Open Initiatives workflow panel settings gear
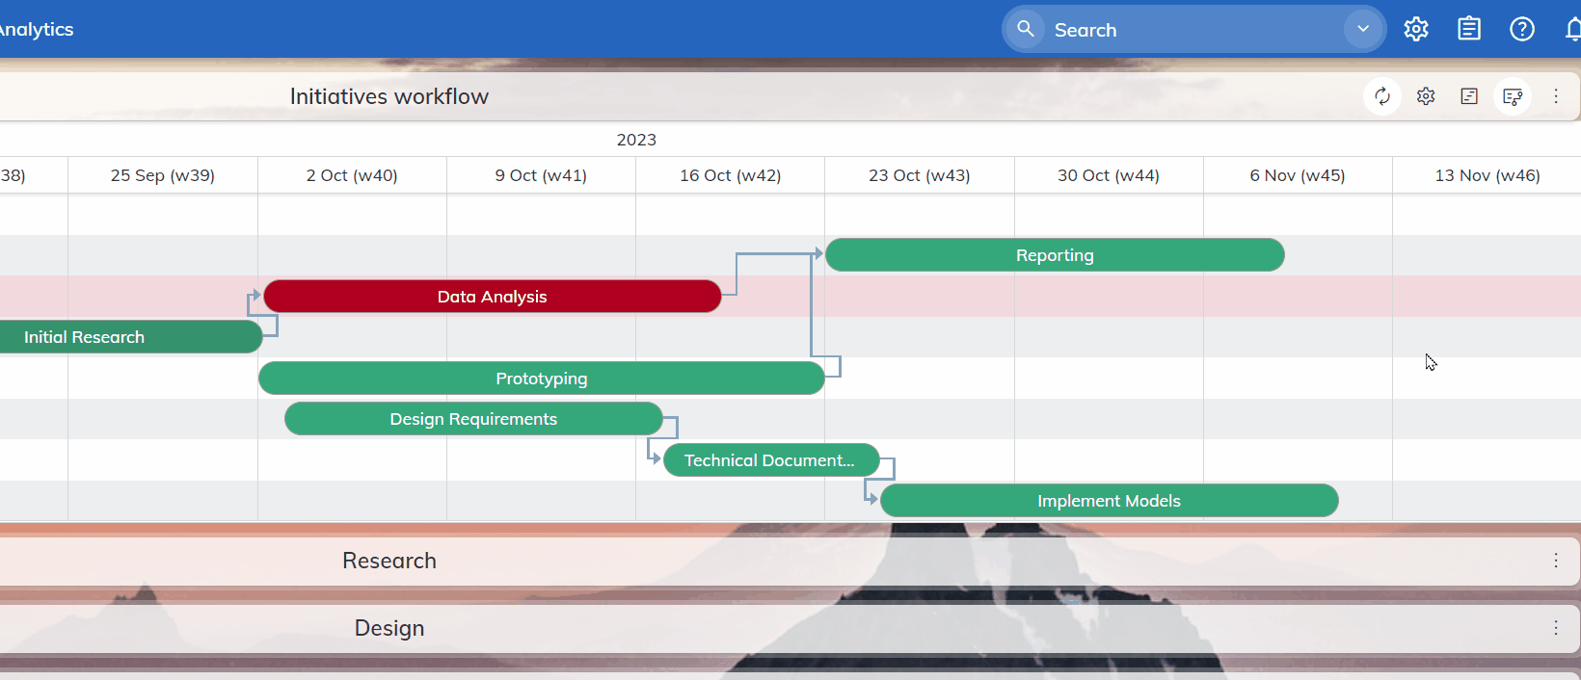 [x=1426, y=96]
